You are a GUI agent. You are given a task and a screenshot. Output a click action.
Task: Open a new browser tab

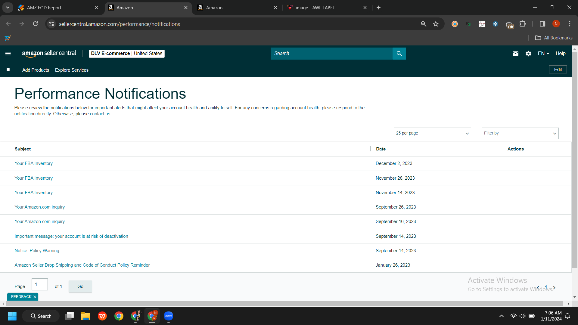tap(378, 8)
